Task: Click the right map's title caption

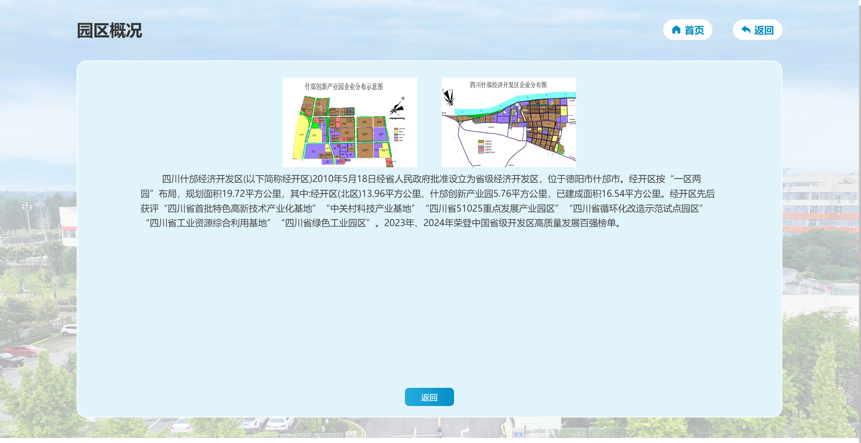Action: tap(508, 85)
